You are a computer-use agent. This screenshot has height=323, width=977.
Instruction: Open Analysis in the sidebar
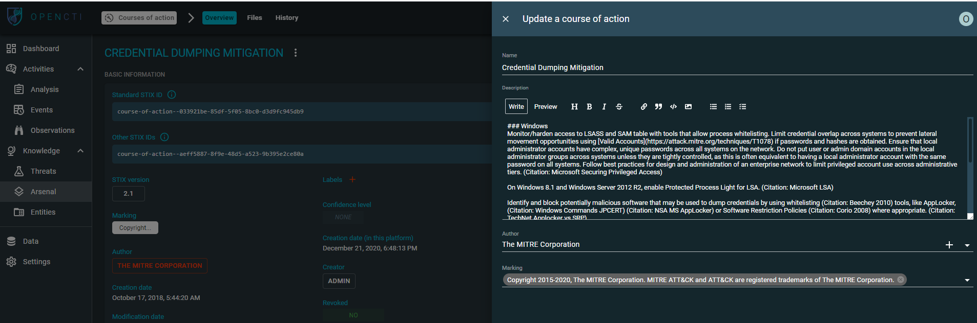(x=45, y=89)
